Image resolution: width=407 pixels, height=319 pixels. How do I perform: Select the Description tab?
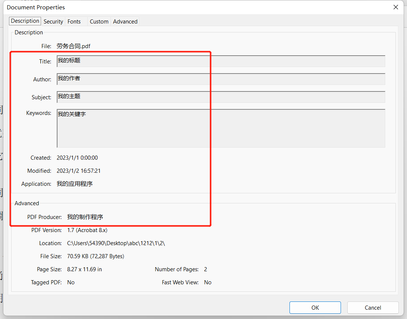[25, 21]
